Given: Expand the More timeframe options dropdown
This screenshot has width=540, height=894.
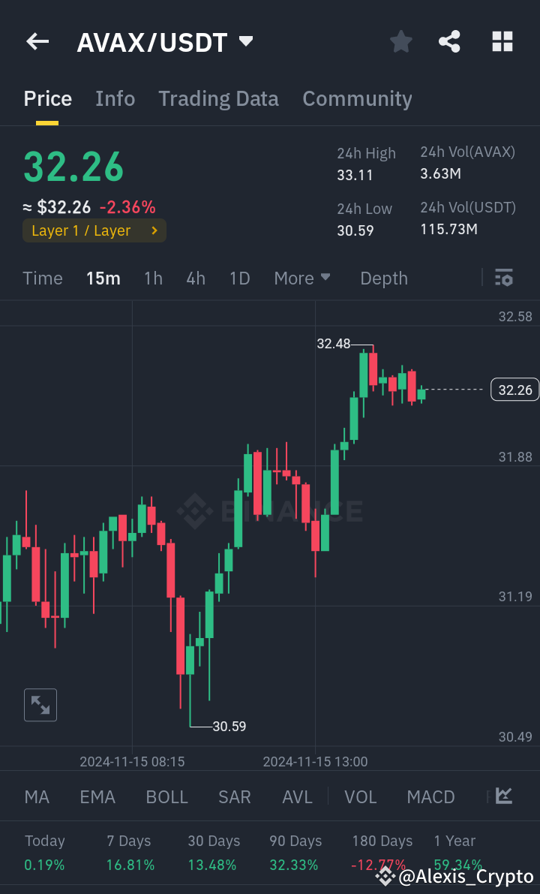Looking at the screenshot, I should pos(302,278).
